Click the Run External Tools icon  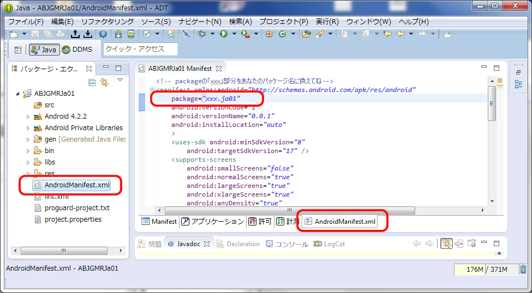246,34
